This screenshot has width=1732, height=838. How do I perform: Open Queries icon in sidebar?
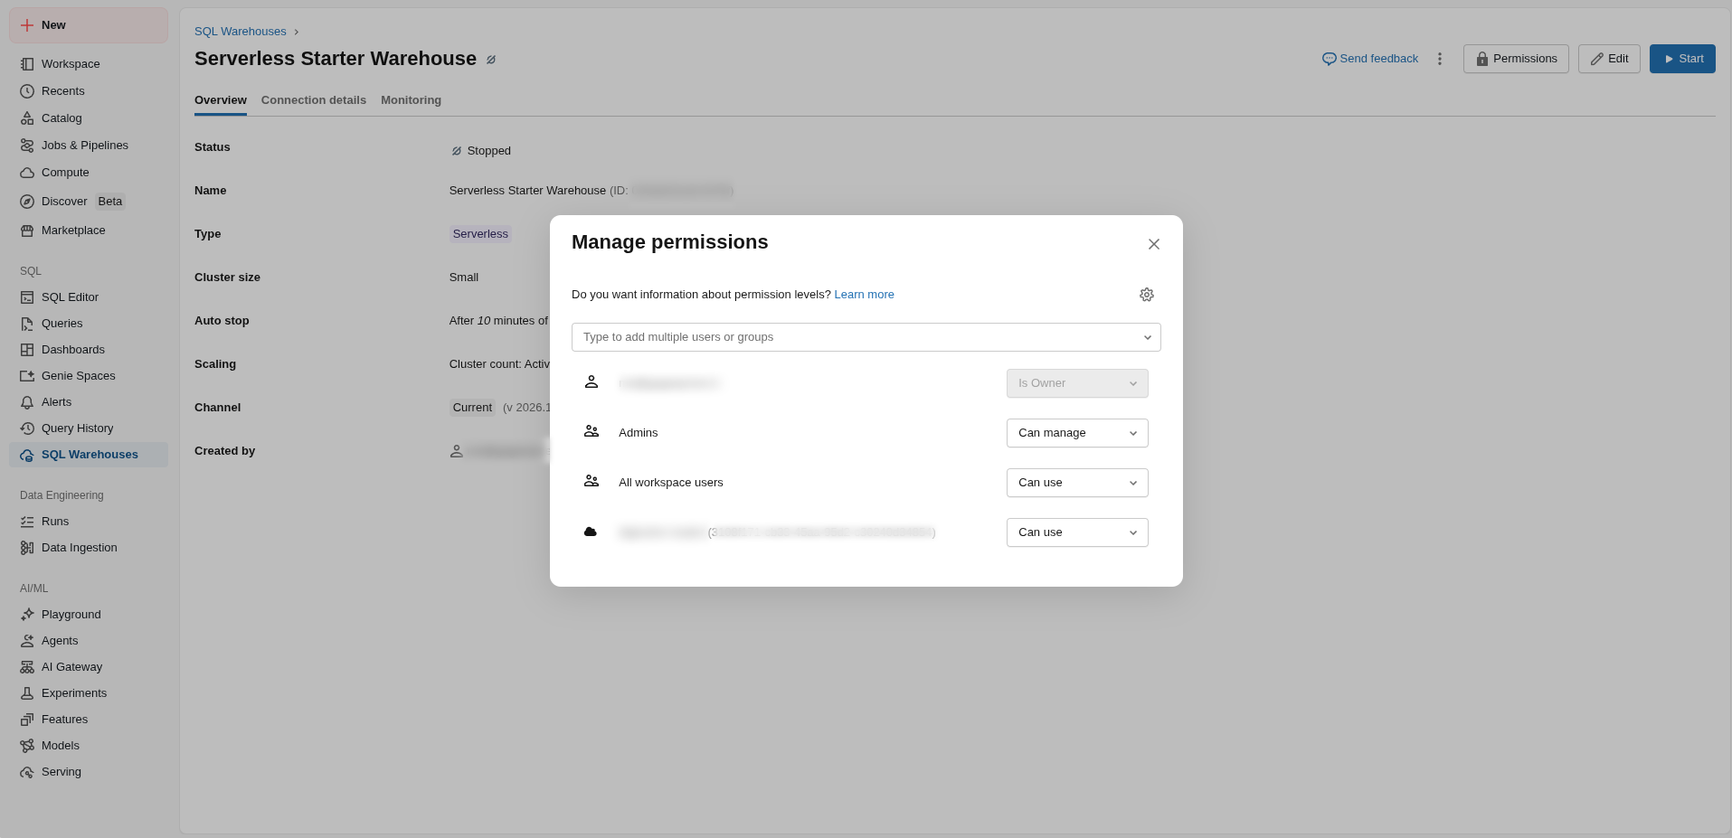(x=27, y=324)
